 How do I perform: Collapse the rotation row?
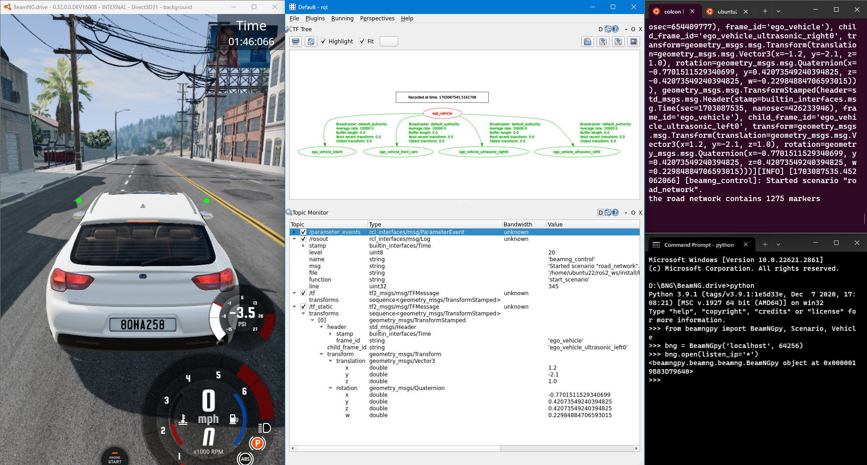click(330, 388)
